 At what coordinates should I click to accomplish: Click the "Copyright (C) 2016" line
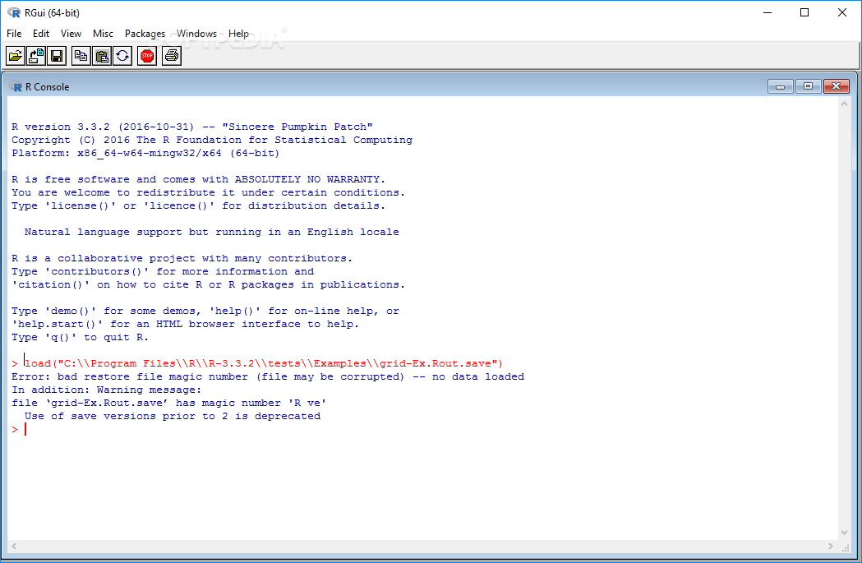212,141
